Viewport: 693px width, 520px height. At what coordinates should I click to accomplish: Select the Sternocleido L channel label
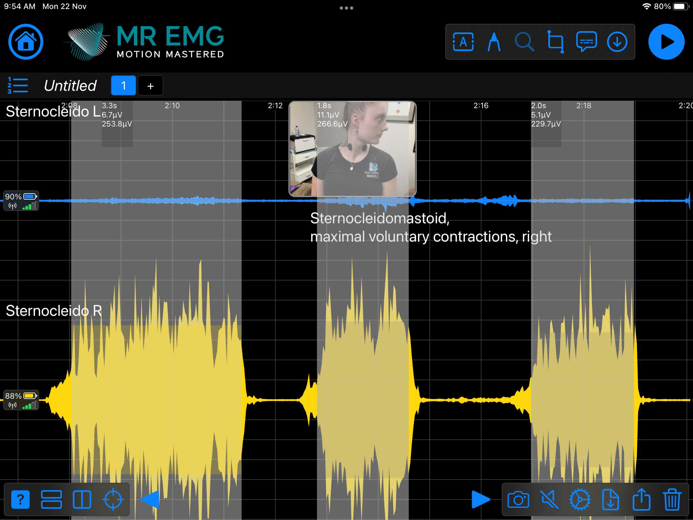pyautogui.click(x=53, y=112)
